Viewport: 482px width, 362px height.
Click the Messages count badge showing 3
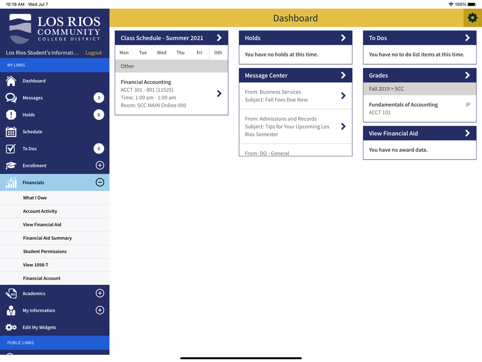pos(99,97)
